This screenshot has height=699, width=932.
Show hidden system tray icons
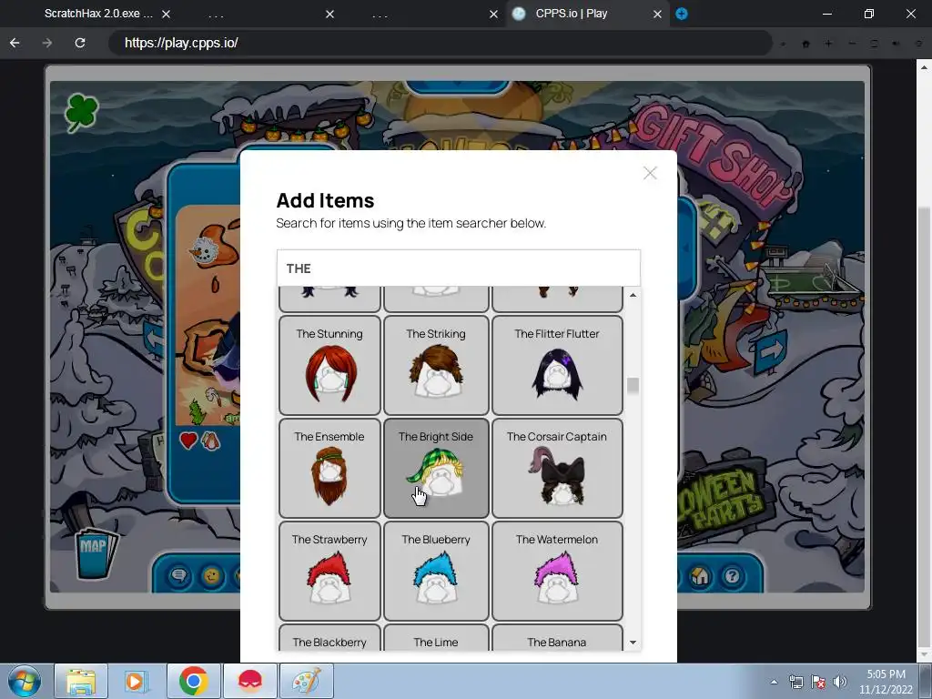(774, 682)
